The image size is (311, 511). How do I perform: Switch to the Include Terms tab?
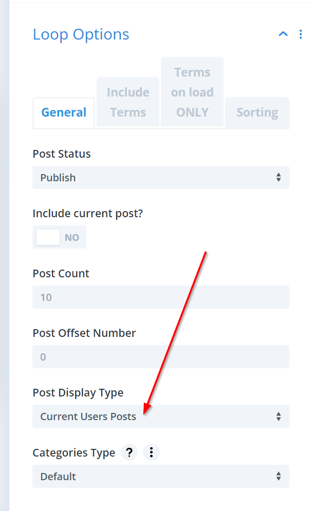128,102
